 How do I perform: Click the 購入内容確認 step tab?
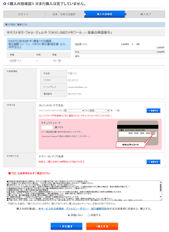[x=104, y=14]
